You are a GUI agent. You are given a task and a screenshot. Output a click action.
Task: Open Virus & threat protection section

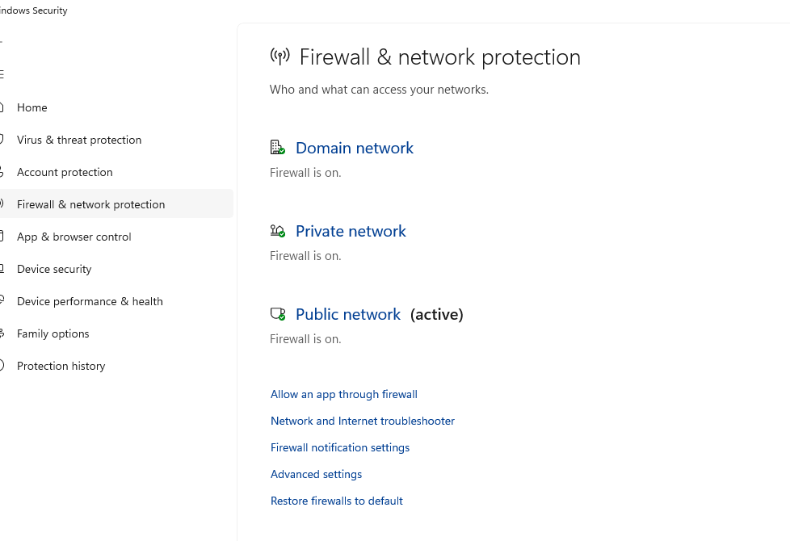pyautogui.click(x=79, y=140)
